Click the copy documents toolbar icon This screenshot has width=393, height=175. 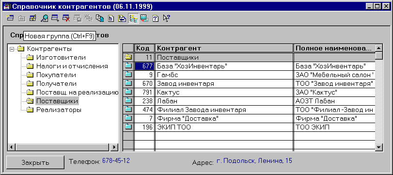tap(100, 18)
